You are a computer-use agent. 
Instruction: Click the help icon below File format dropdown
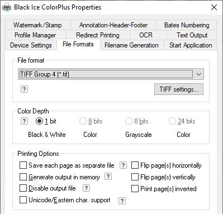[x=24, y=89]
